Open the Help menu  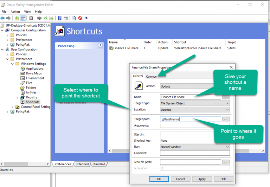click(x=38, y=12)
